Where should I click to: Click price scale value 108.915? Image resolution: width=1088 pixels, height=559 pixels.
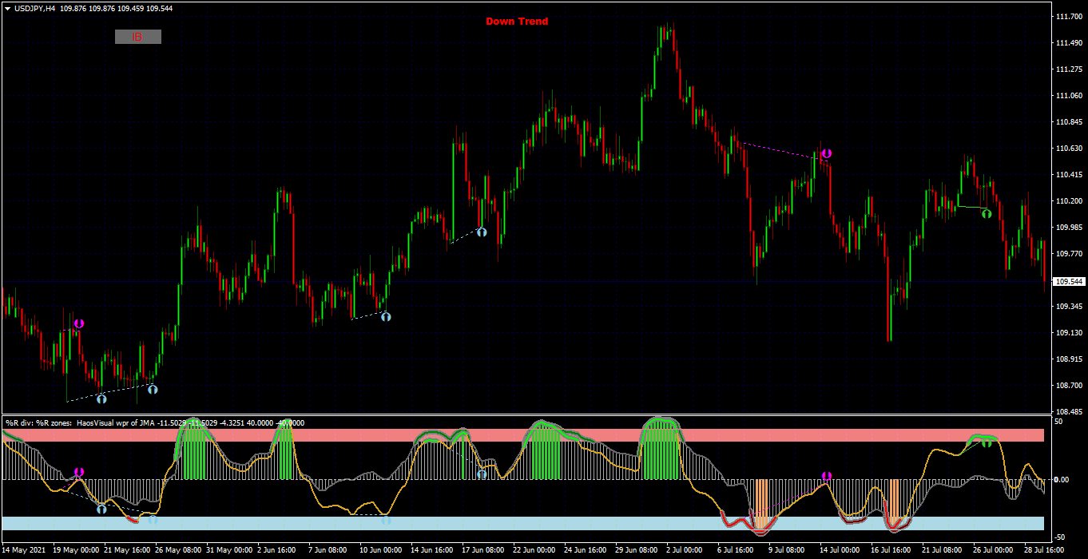(1068, 359)
